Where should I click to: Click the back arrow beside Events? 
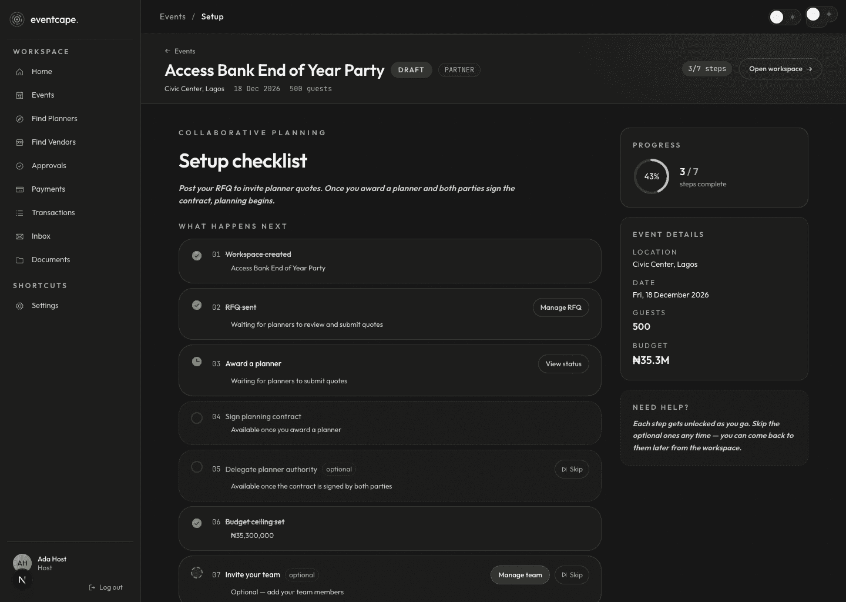coord(167,51)
